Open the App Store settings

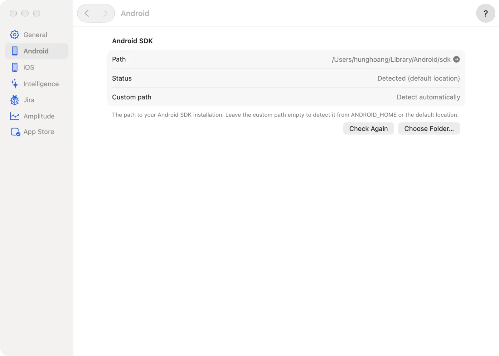36,132
